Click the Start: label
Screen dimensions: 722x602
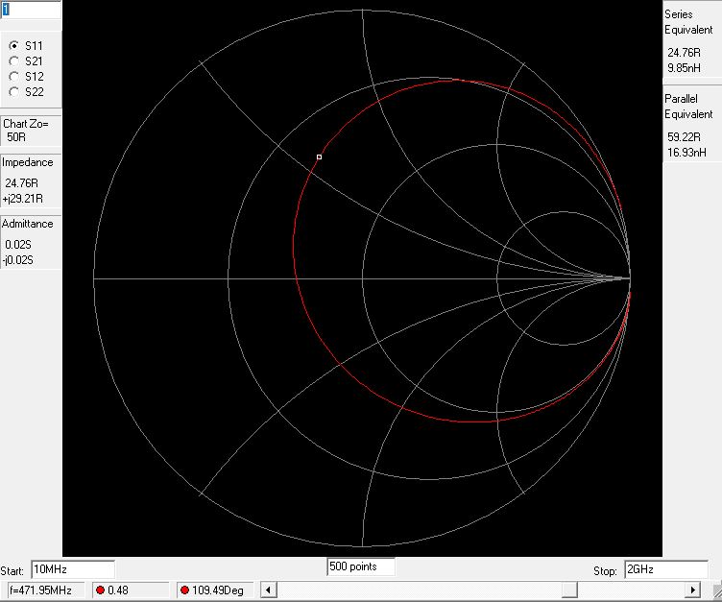click(12, 571)
